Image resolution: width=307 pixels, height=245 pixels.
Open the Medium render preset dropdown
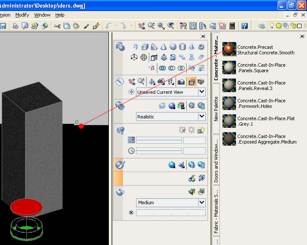(202, 203)
